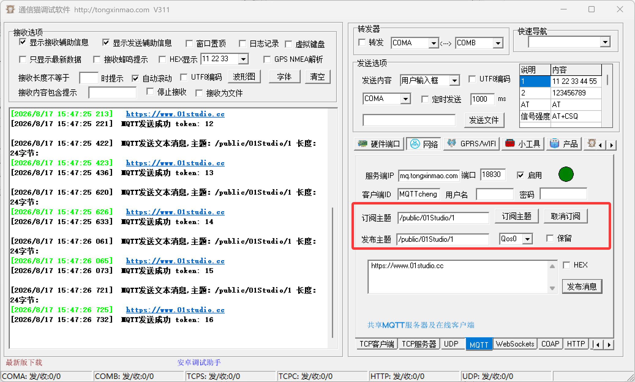The image size is (635, 382).
Task: Switch to HTTP tab
Action: coord(576,344)
